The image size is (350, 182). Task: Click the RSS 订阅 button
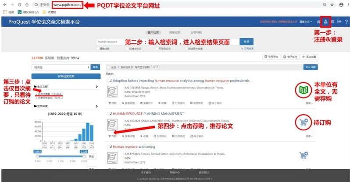pyautogui.click(x=311, y=67)
